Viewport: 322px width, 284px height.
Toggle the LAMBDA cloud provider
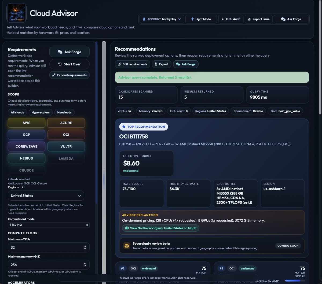[66, 158]
